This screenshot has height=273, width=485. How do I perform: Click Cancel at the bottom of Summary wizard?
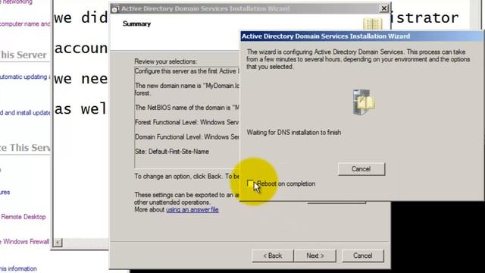[363, 256]
